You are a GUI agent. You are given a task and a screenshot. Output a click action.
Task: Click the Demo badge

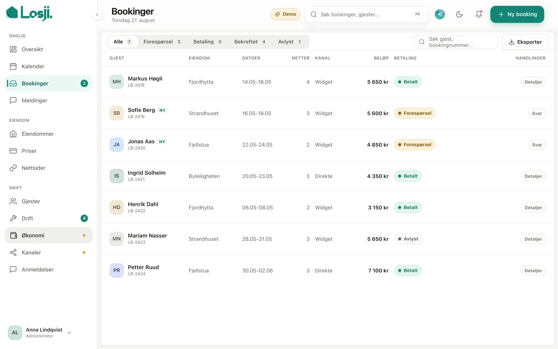[286, 14]
